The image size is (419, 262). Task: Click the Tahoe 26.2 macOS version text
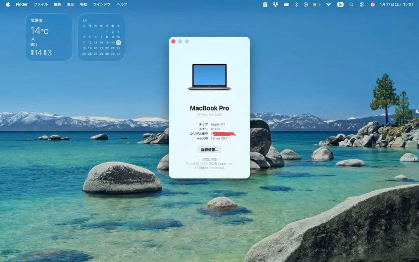coord(219,137)
